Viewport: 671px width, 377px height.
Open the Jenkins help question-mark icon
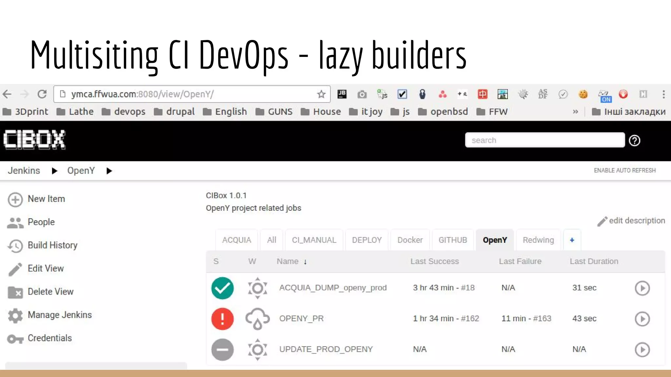click(x=634, y=140)
